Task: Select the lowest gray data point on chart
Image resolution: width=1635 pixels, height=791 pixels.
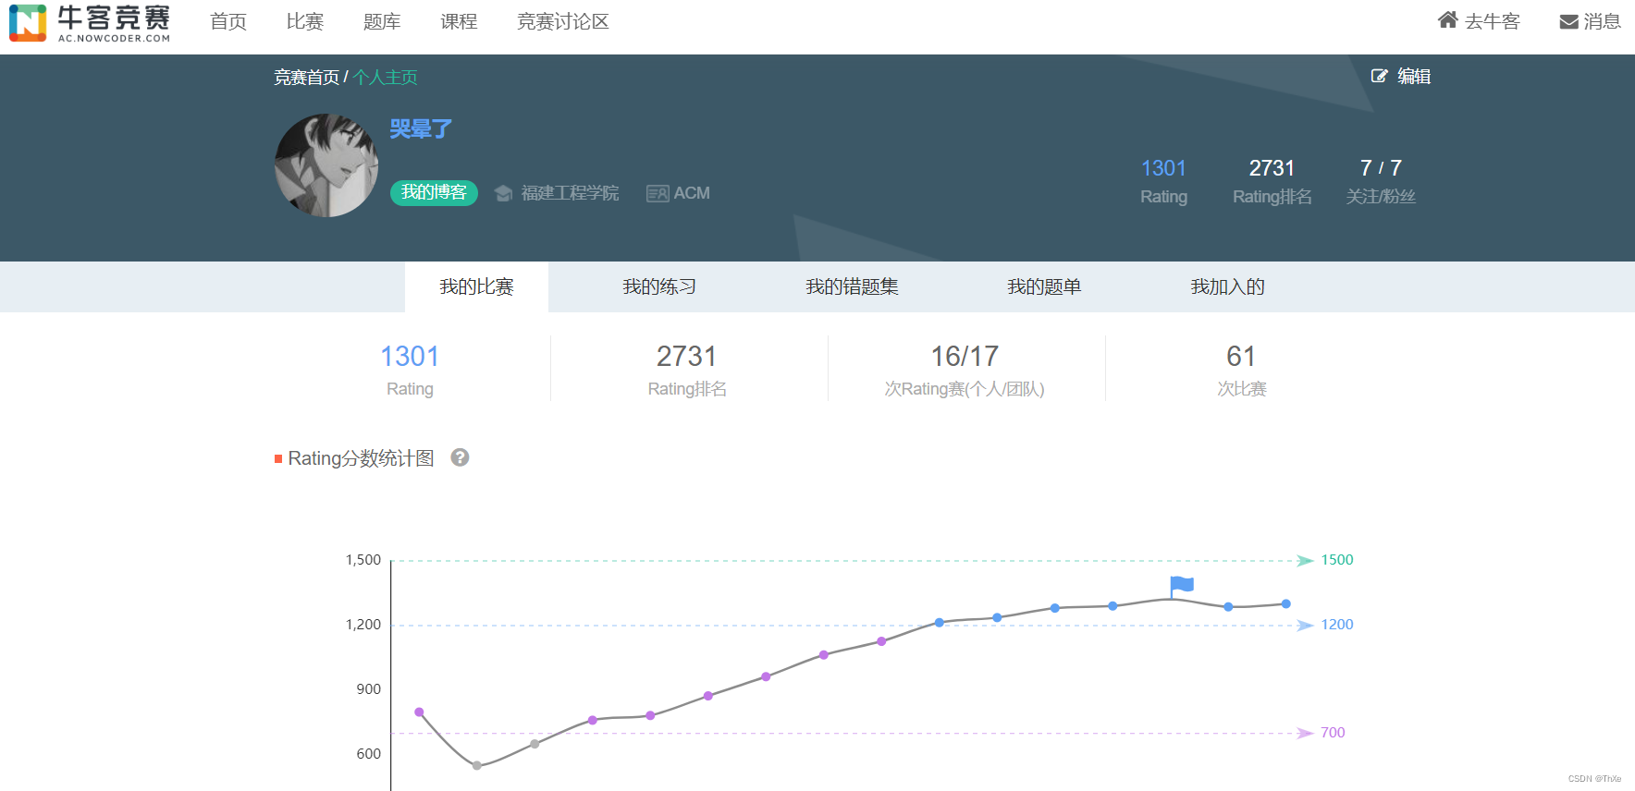Action: coord(476,765)
